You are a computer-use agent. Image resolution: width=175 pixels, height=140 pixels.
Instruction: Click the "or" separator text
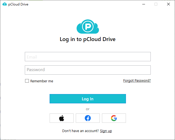coord(87,109)
